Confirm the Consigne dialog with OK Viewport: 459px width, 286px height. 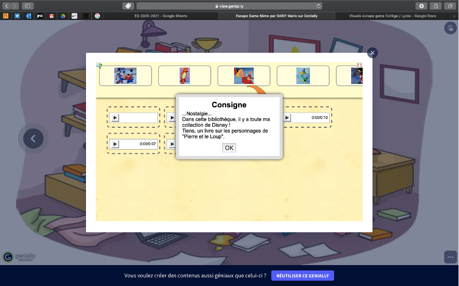click(229, 148)
